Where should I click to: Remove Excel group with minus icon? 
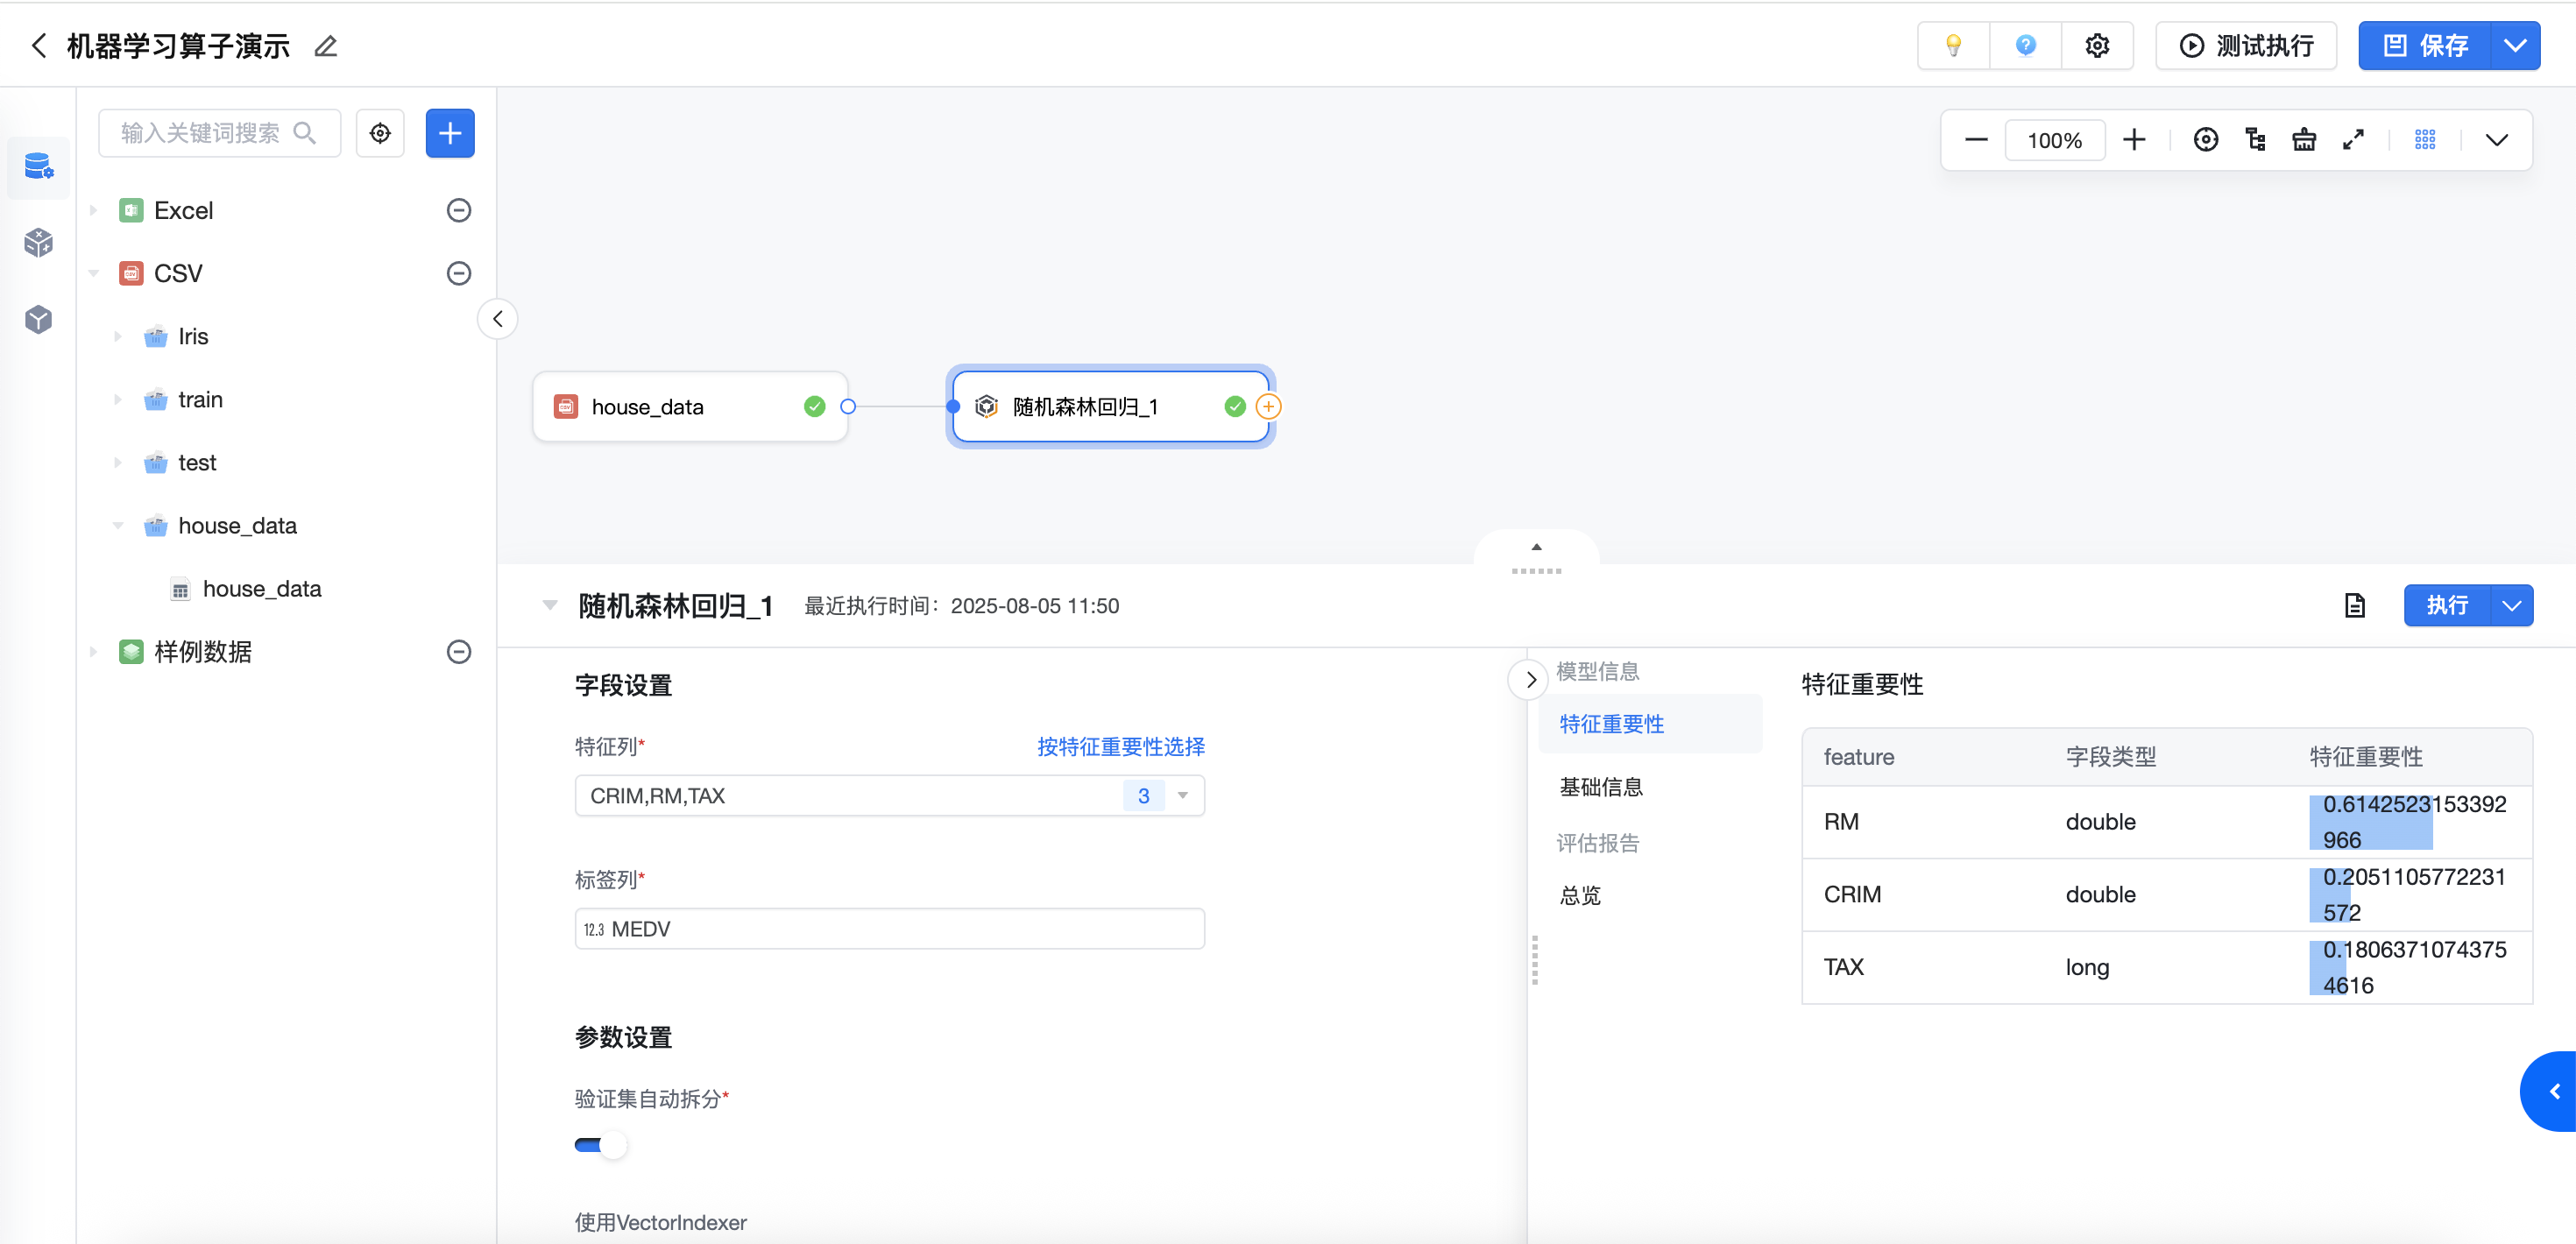click(x=459, y=210)
